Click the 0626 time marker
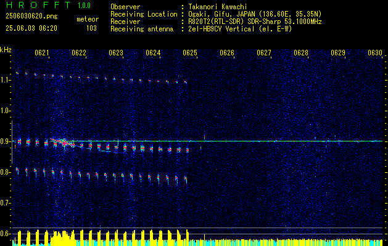Viewport: 388px width, 246px height. [227, 52]
